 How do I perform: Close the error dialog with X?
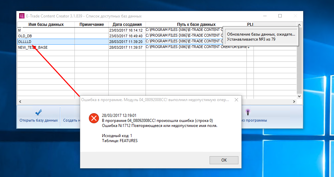click(x=236, y=100)
